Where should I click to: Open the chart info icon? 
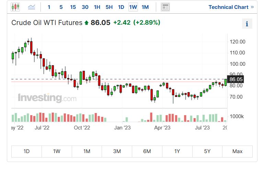tap(247, 24)
